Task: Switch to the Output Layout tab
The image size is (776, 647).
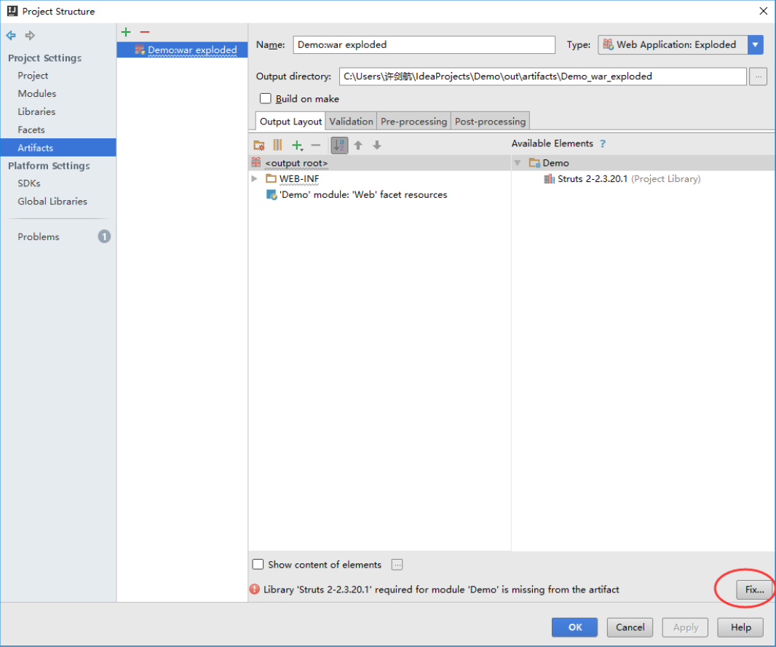Action: (290, 122)
